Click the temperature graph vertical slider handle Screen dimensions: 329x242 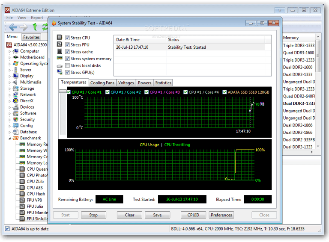(x=63, y=91)
